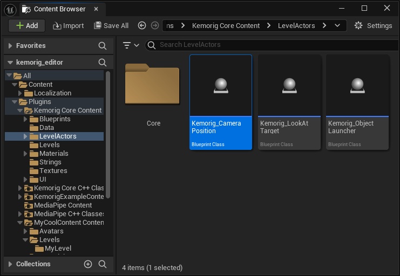Open the Settings gear menu
Viewport: 400px width, 276px height.
point(373,25)
